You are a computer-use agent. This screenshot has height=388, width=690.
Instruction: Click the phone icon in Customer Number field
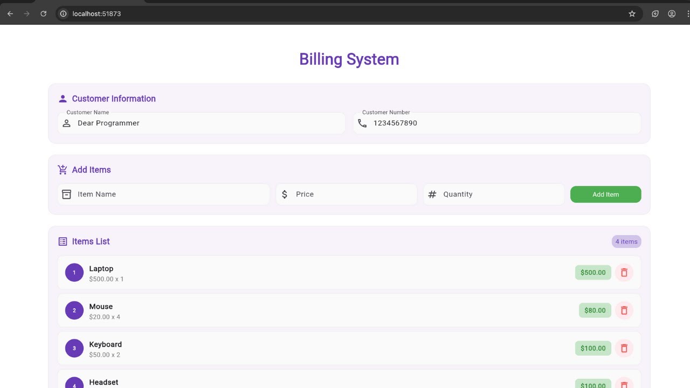(362, 123)
